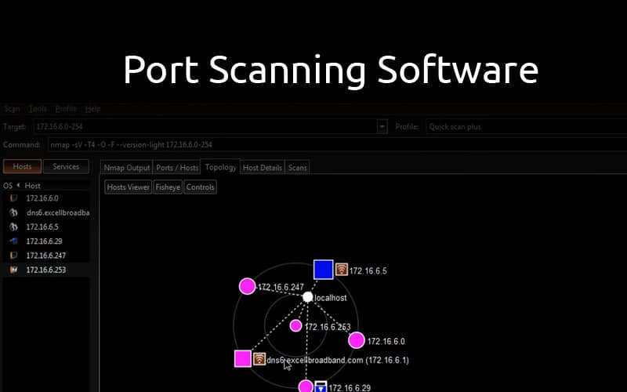The width and height of the screenshot is (627, 392).
Task: Select dns6.excellbroadba host in list
Action: pos(46,212)
